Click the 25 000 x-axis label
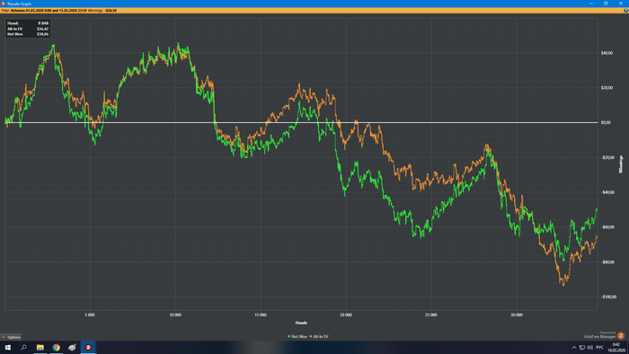The width and height of the screenshot is (629, 354). 431,315
